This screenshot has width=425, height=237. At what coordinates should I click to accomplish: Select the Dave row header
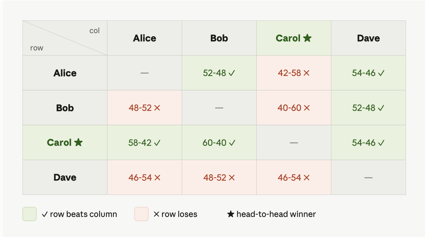point(65,178)
